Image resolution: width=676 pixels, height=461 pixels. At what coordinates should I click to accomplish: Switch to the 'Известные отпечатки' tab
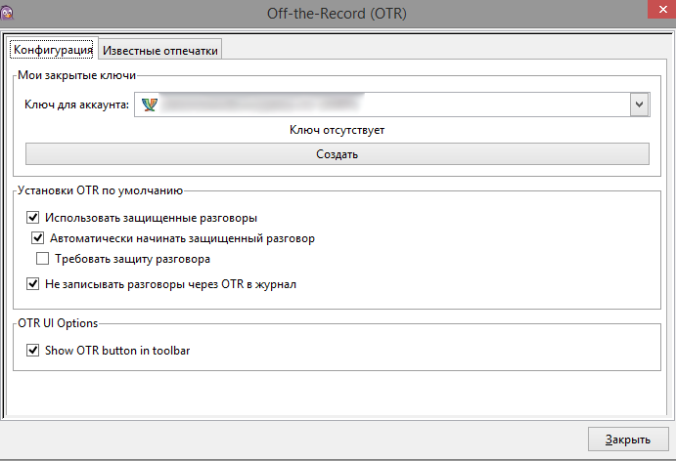161,50
